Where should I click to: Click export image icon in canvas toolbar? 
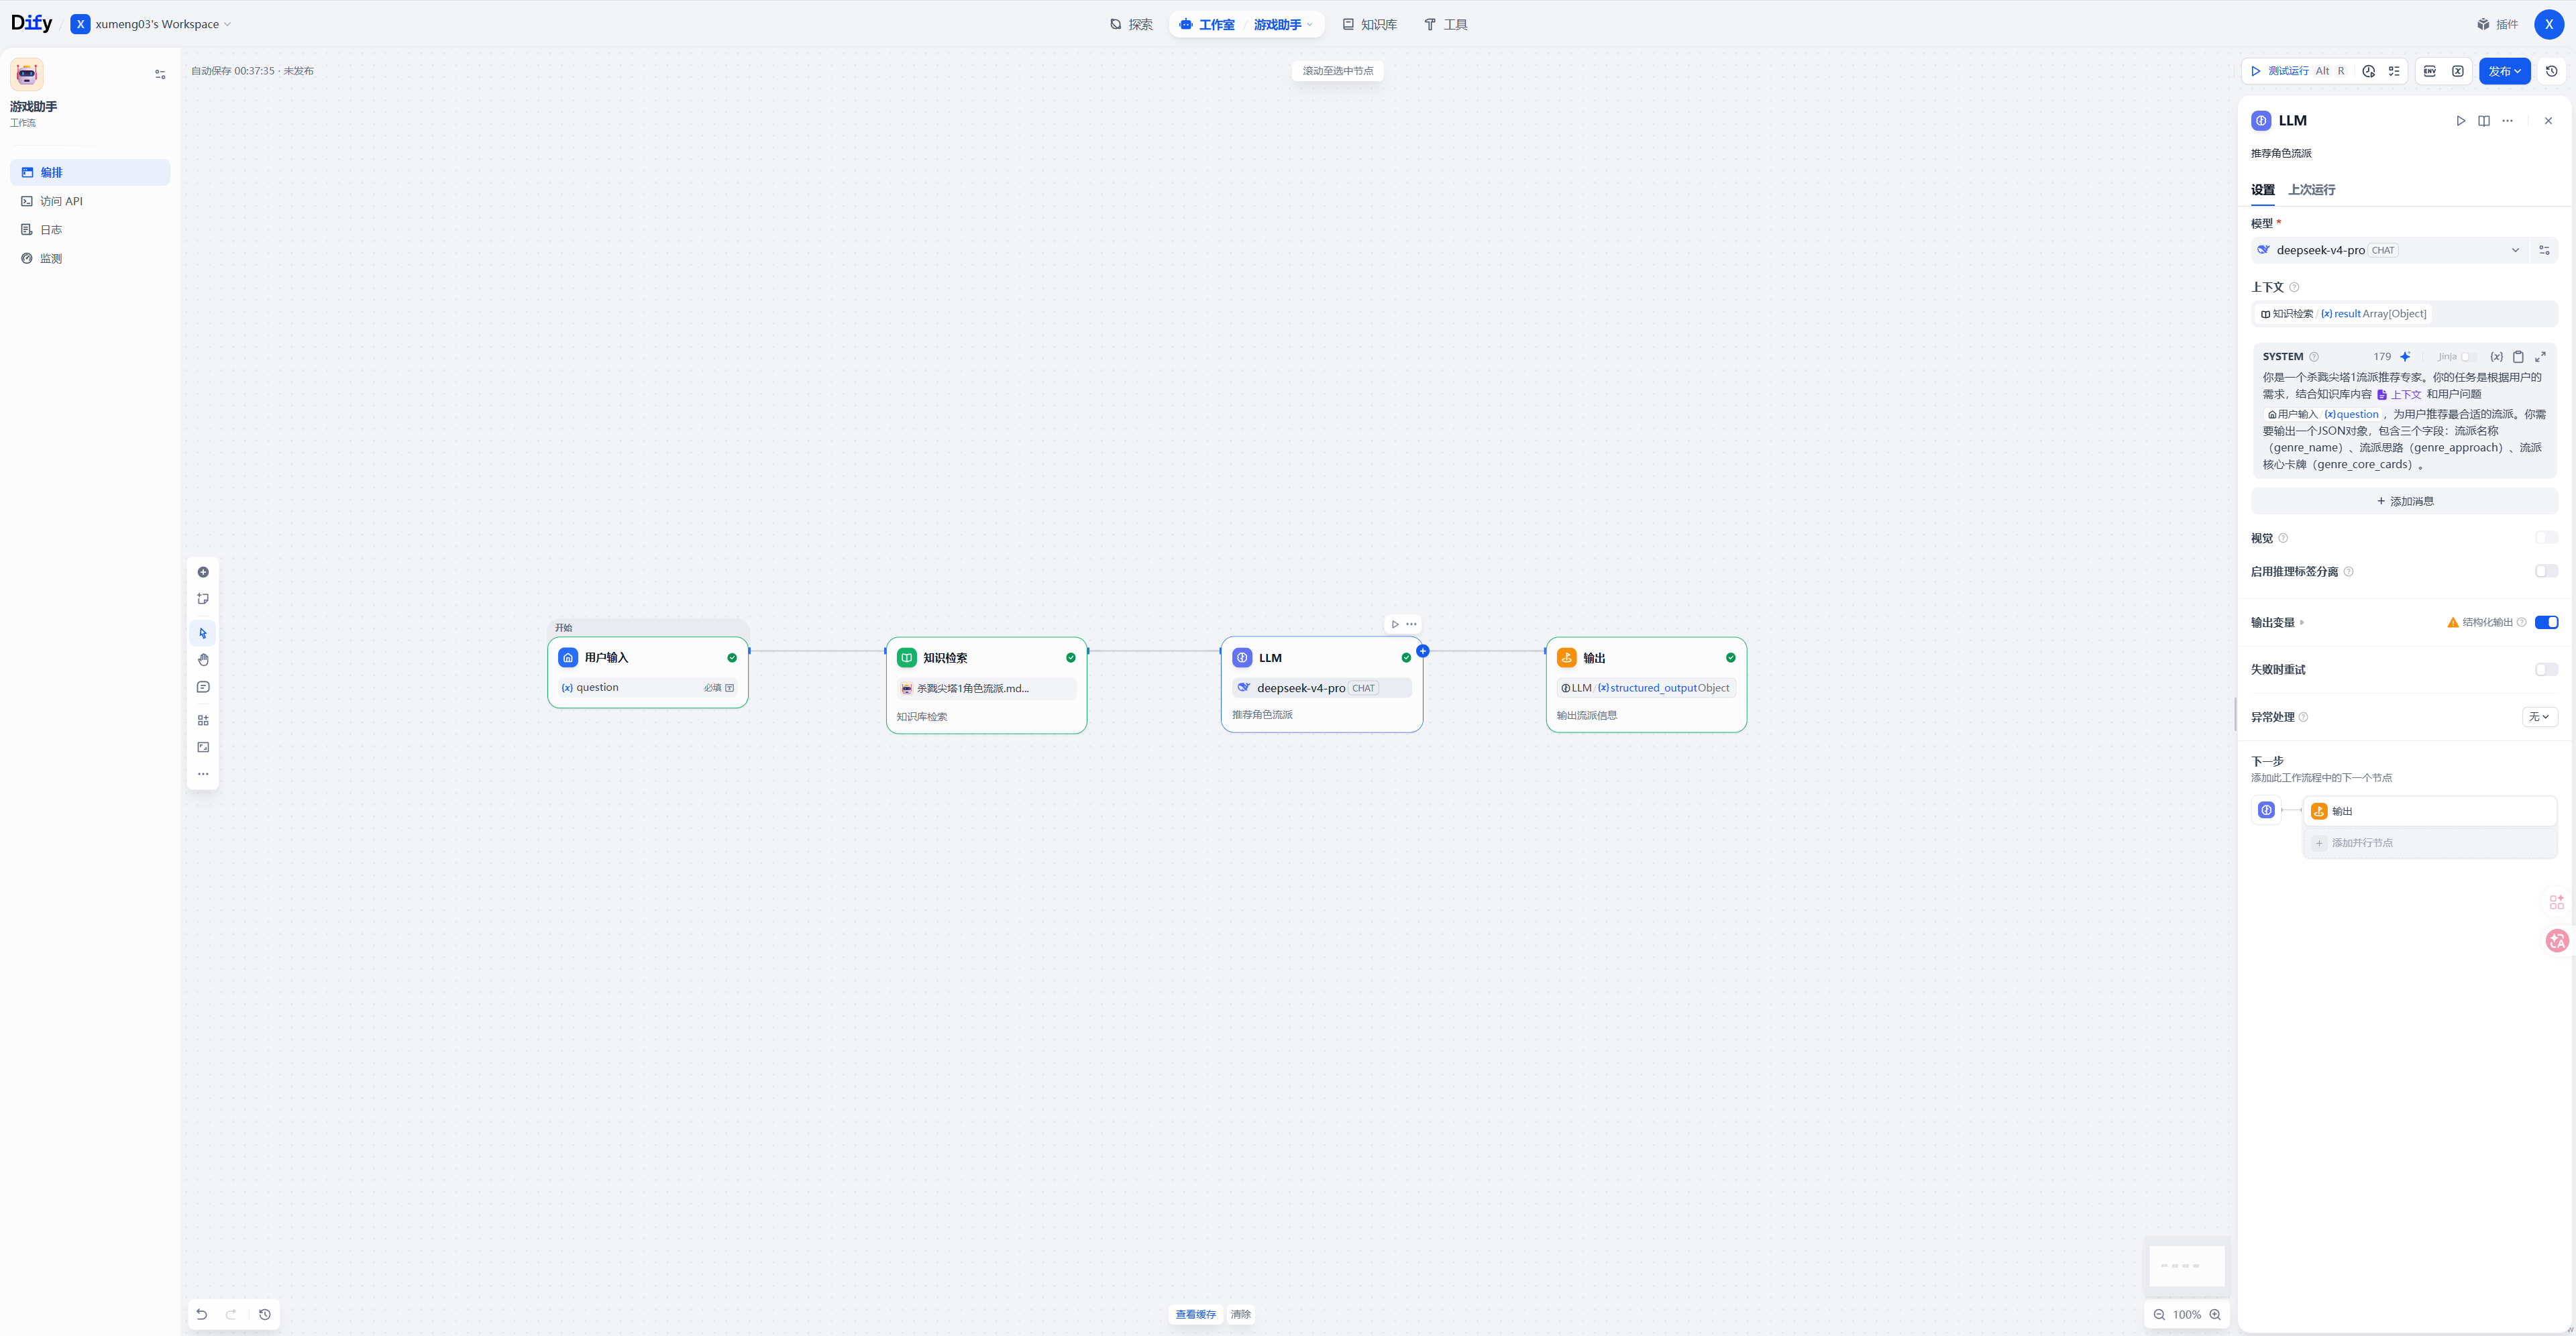click(x=203, y=747)
